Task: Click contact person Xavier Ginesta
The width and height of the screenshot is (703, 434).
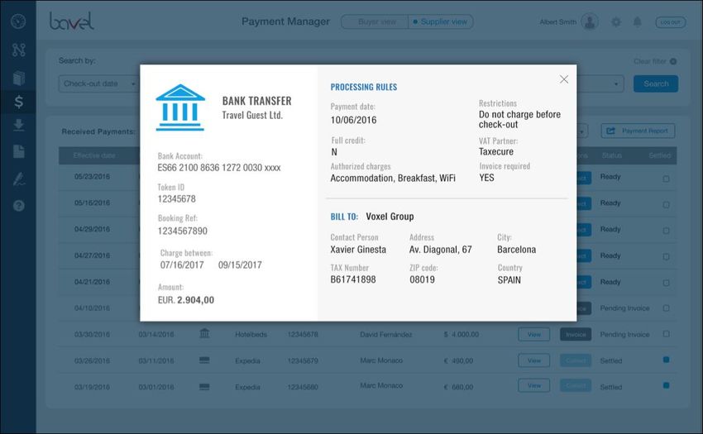Action: tap(358, 250)
